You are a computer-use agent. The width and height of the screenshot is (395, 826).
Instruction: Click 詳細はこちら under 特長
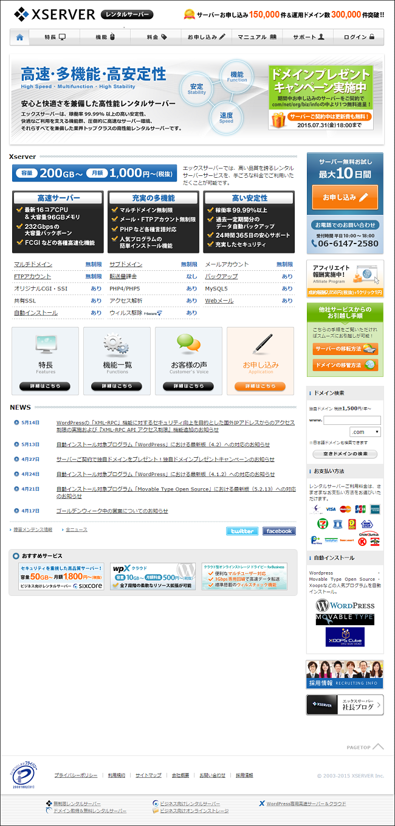(45, 387)
